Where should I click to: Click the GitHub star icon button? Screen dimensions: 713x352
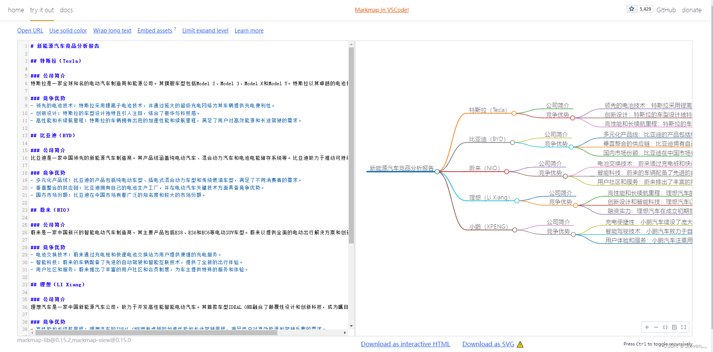click(632, 9)
